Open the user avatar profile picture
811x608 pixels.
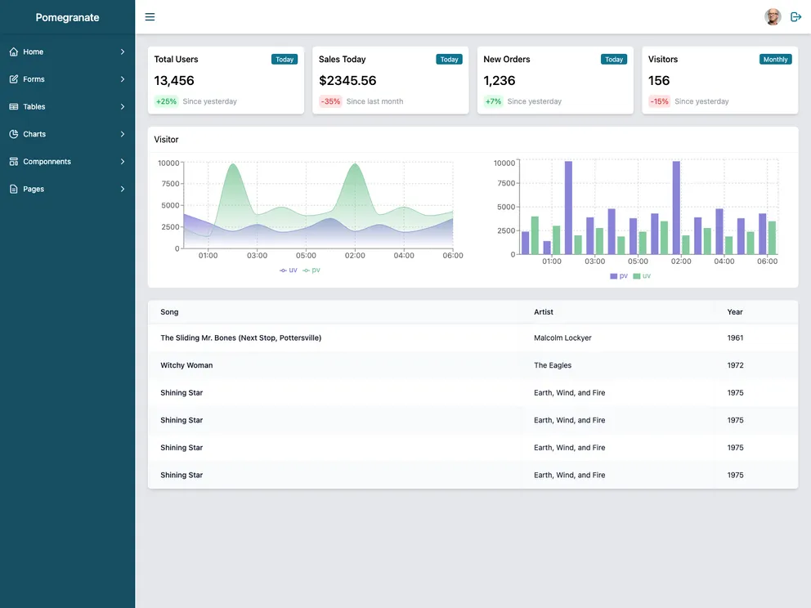[773, 17]
